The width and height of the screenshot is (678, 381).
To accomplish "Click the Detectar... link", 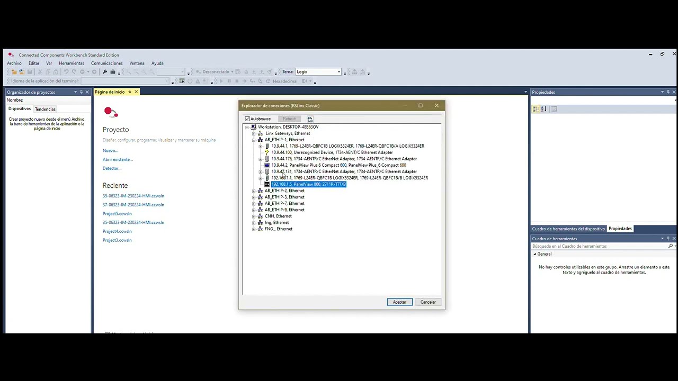I will click(112, 168).
